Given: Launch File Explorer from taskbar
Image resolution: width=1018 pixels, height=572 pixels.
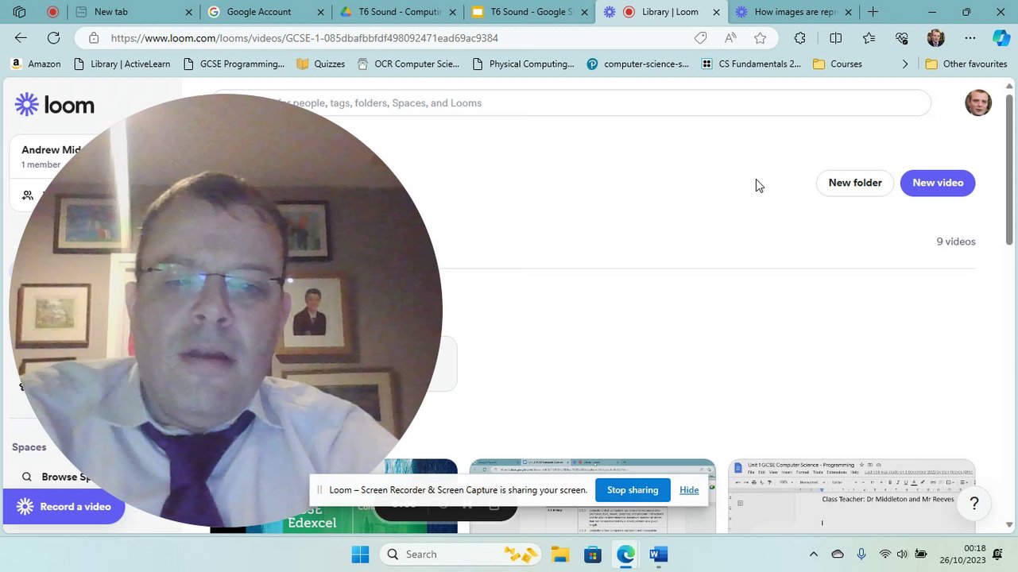Looking at the screenshot, I should click(560, 554).
